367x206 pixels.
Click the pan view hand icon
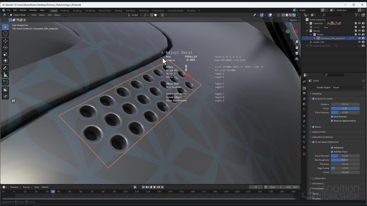pyautogui.click(x=297, y=47)
